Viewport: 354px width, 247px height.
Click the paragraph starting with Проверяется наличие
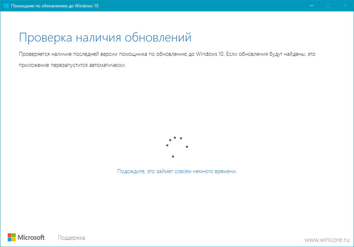pyautogui.click(x=167, y=60)
